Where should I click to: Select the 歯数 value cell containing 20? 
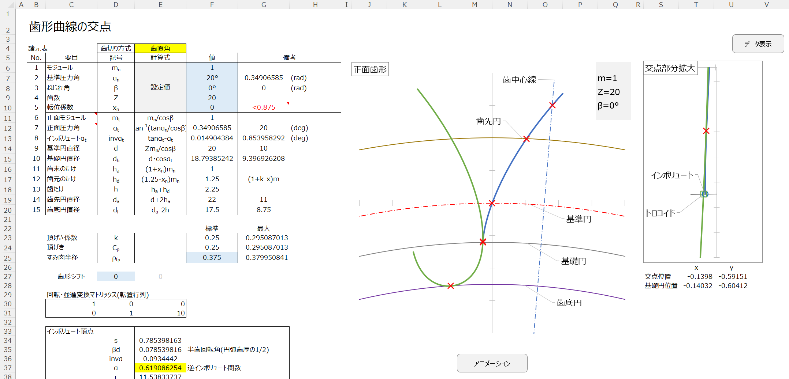[212, 98]
